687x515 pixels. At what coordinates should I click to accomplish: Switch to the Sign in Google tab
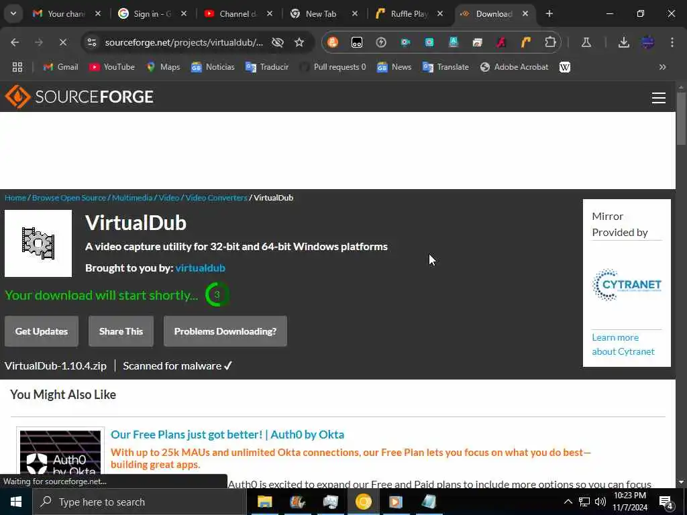click(x=152, y=14)
